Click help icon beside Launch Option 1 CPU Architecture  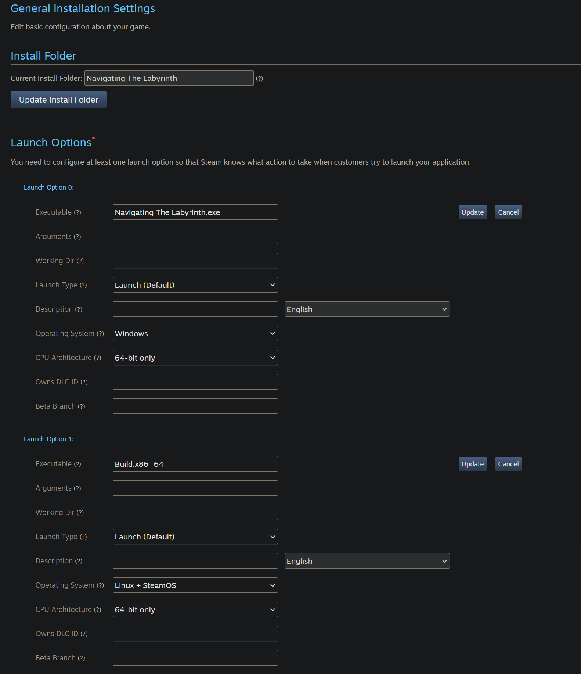[97, 610]
